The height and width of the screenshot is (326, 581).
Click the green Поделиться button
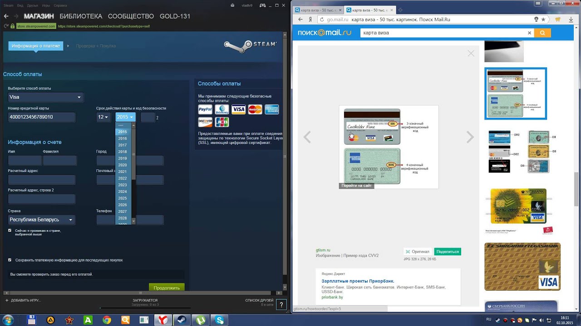[x=448, y=251]
